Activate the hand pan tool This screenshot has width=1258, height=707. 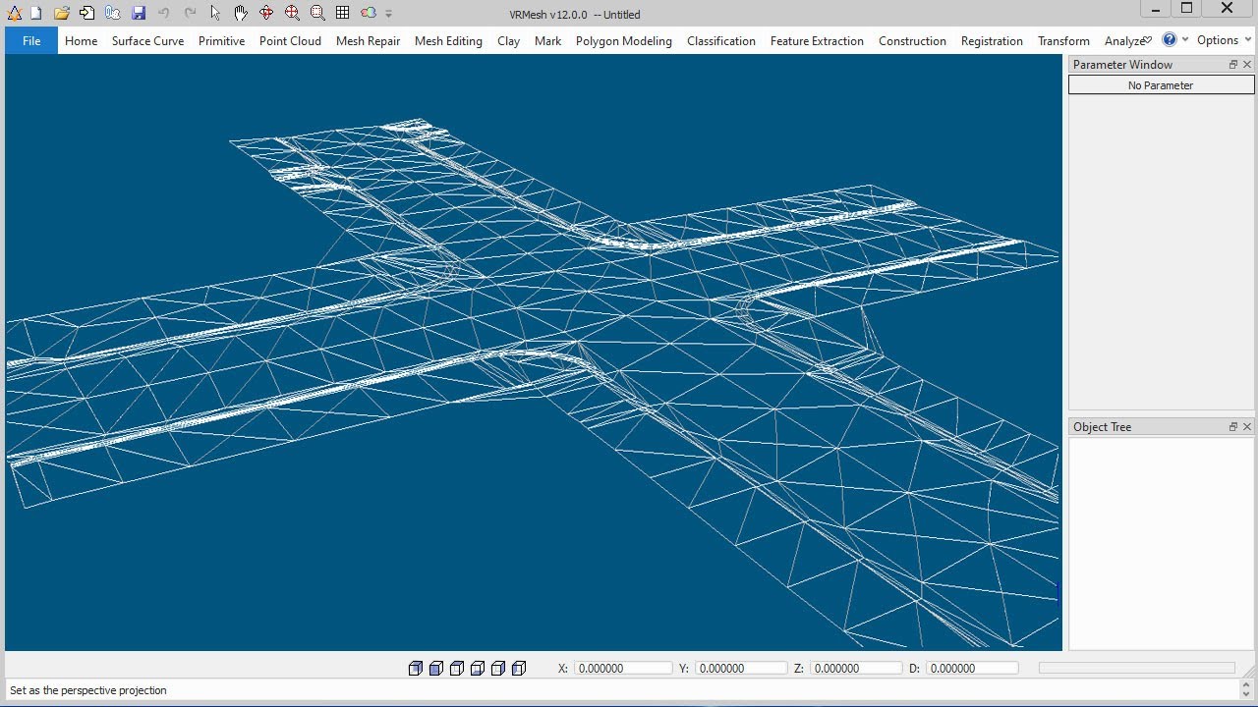241,13
